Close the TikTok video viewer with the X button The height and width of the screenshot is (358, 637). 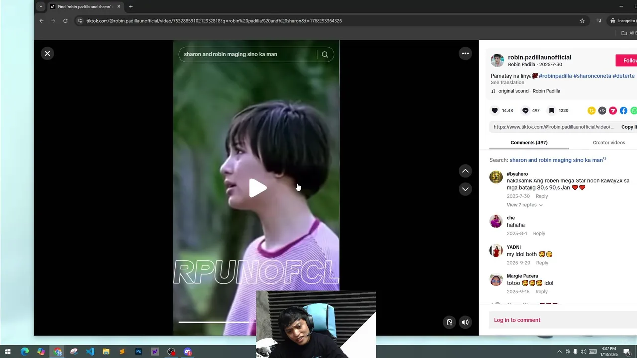pos(47,53)
